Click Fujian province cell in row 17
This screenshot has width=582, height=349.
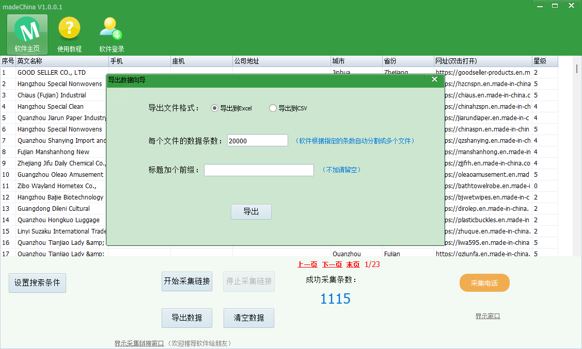pyautogui.click(x=408, y=253)
